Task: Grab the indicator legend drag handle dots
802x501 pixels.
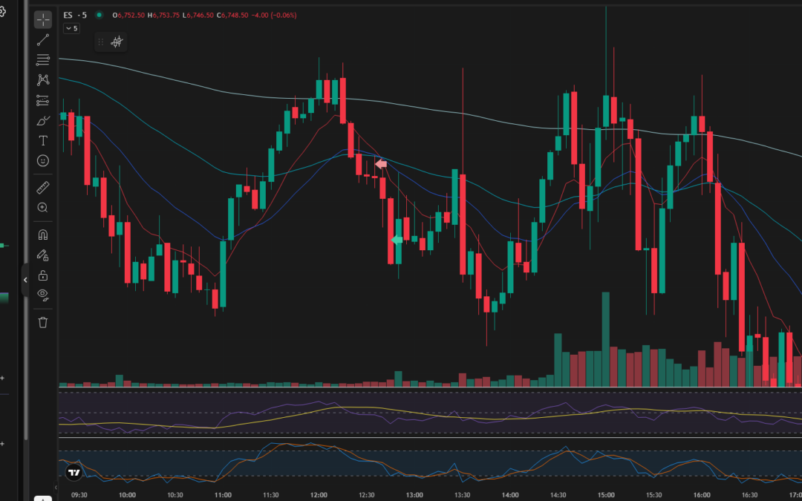Action: click(x=100, y=42)
